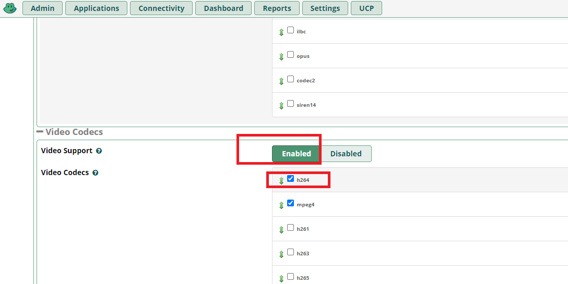
Task: Click the h265 codec label
Action: (x=303, y=278)
